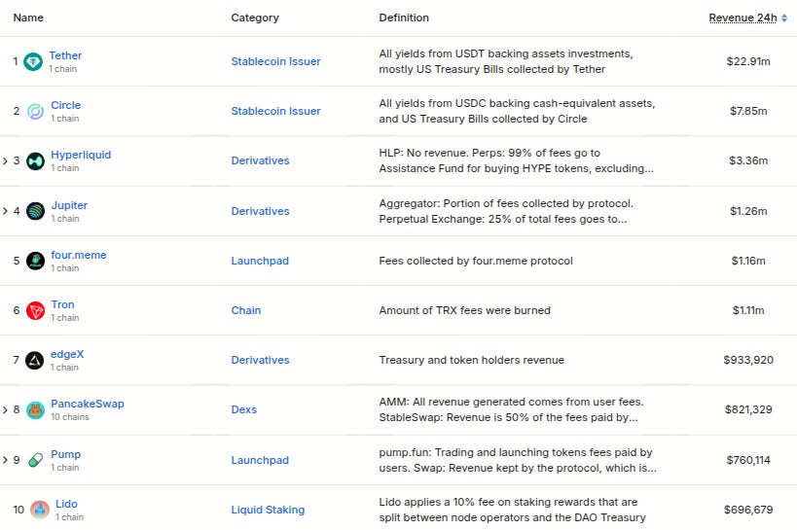Open Launchpad category in four.meme row

[260, 261]
